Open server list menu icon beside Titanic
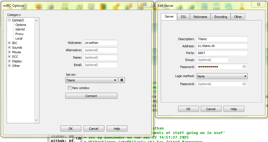Screen dimensions: 268x142 point(122,80)
